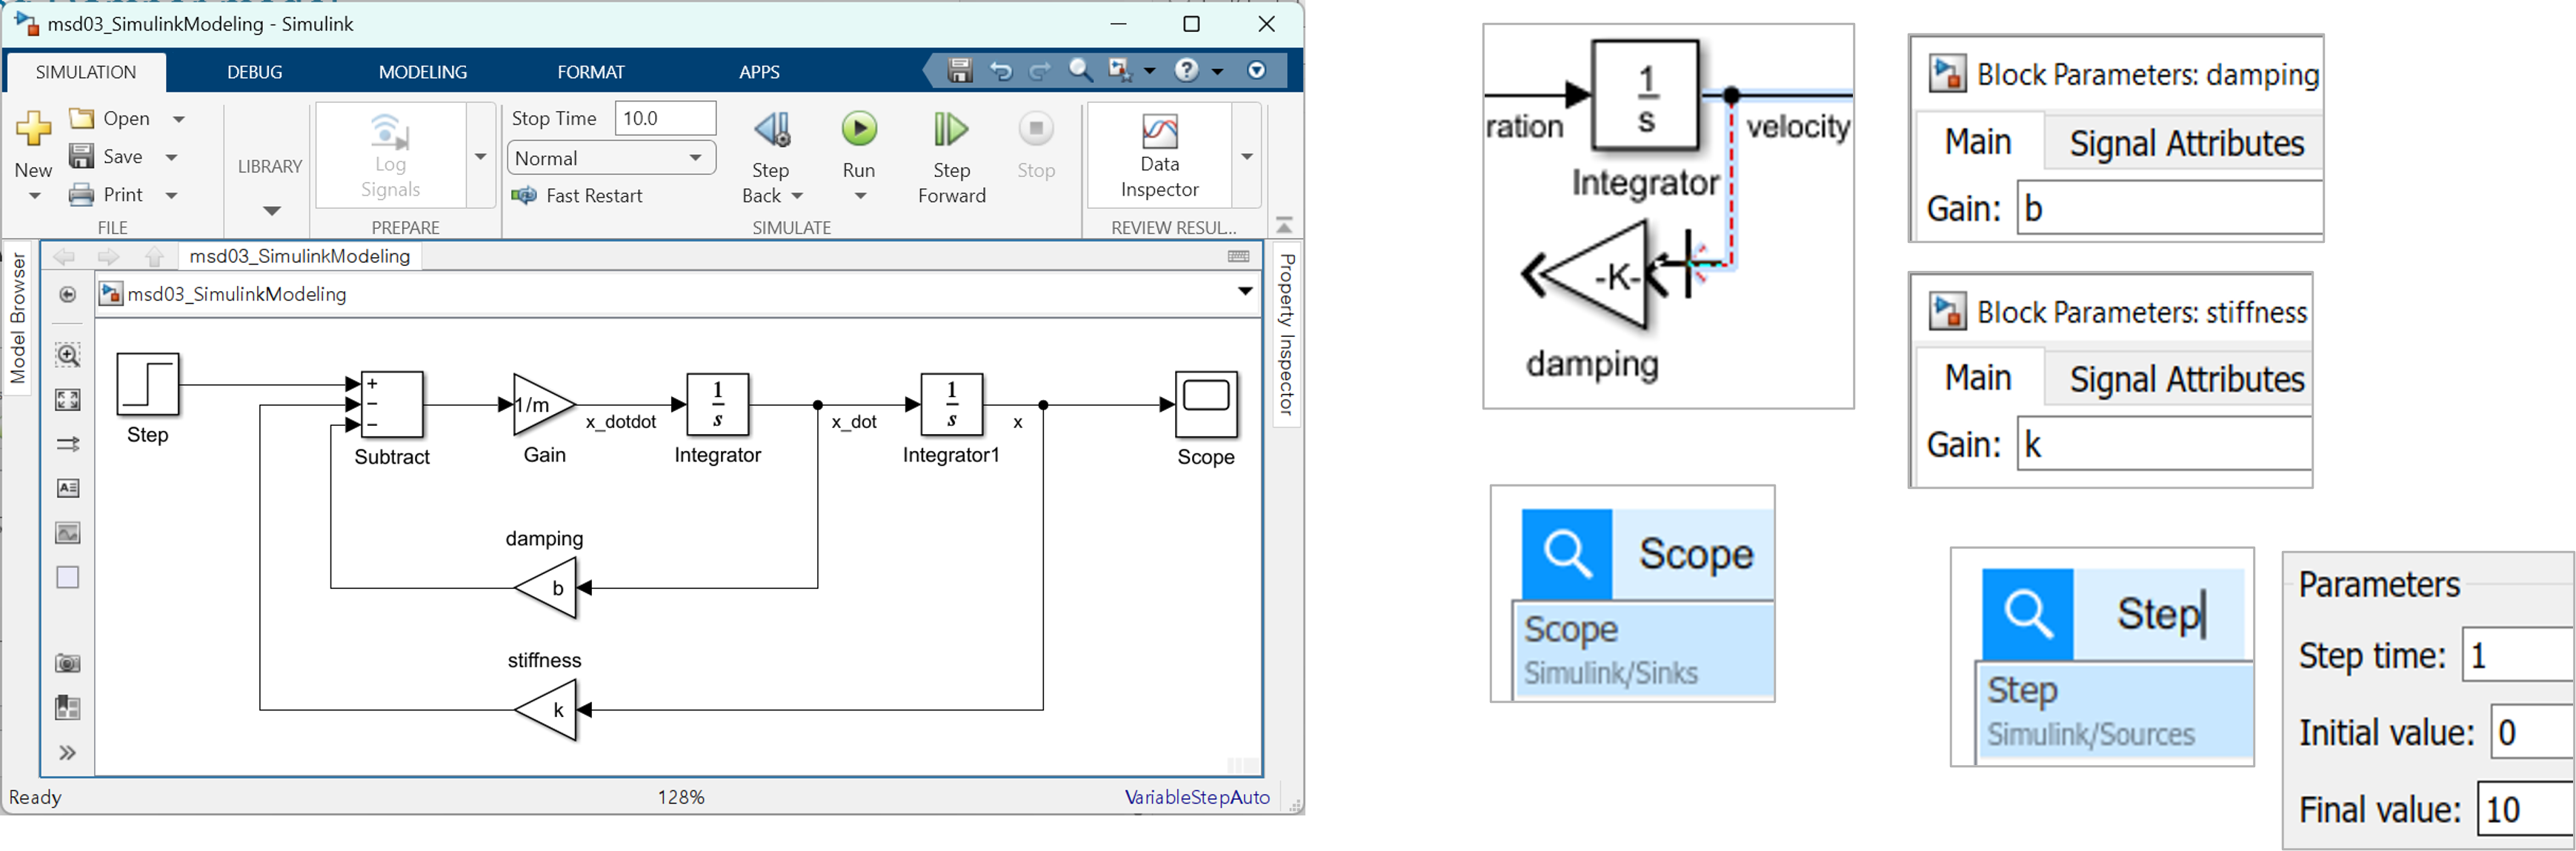Viewport: 2576px width, 851px height.
Task: Expand the Library dropdown arrow
Action: 271,211
